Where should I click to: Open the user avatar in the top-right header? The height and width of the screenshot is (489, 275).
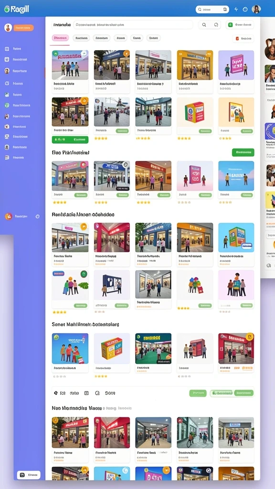[x=256, y=10]
